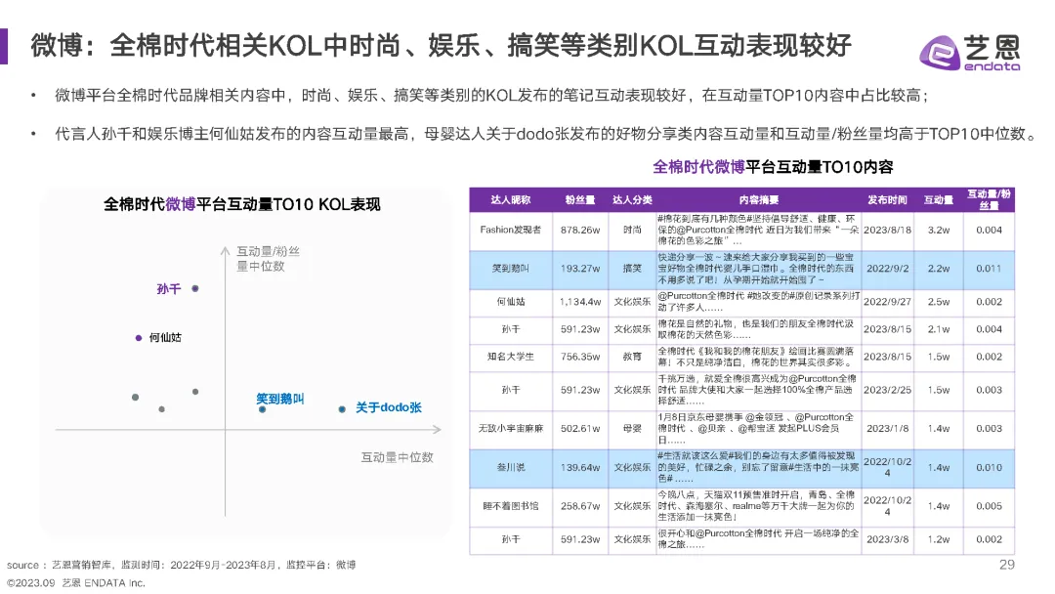Click the 1.2w interaction cell
Viewport: 1055px width, 594px height.
pyautogui.click(x=938, y=539)
